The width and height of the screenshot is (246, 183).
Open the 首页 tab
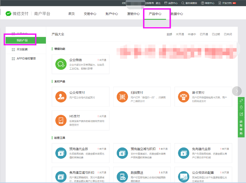(x=72, y=14)
